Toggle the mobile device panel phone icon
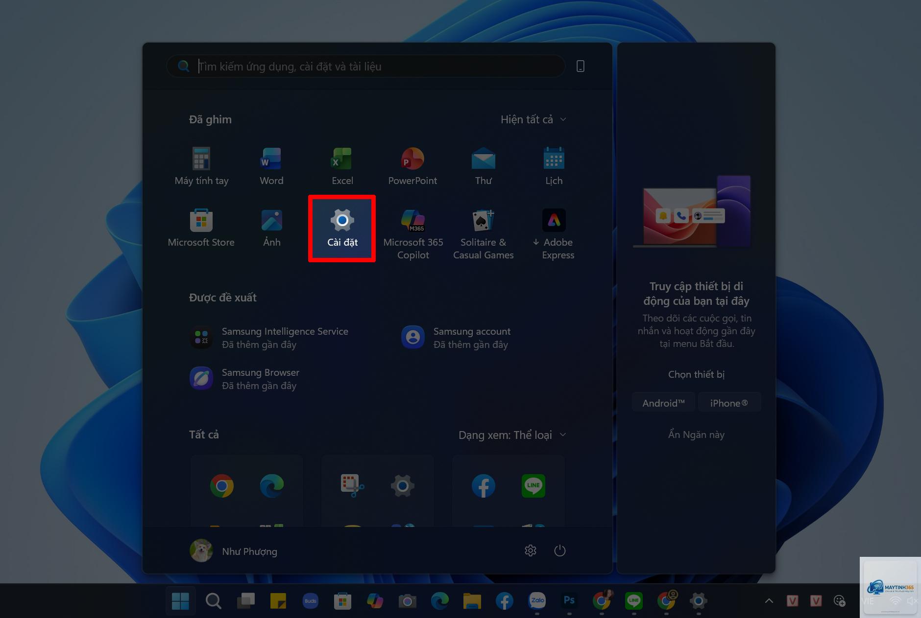 point(581,66)
